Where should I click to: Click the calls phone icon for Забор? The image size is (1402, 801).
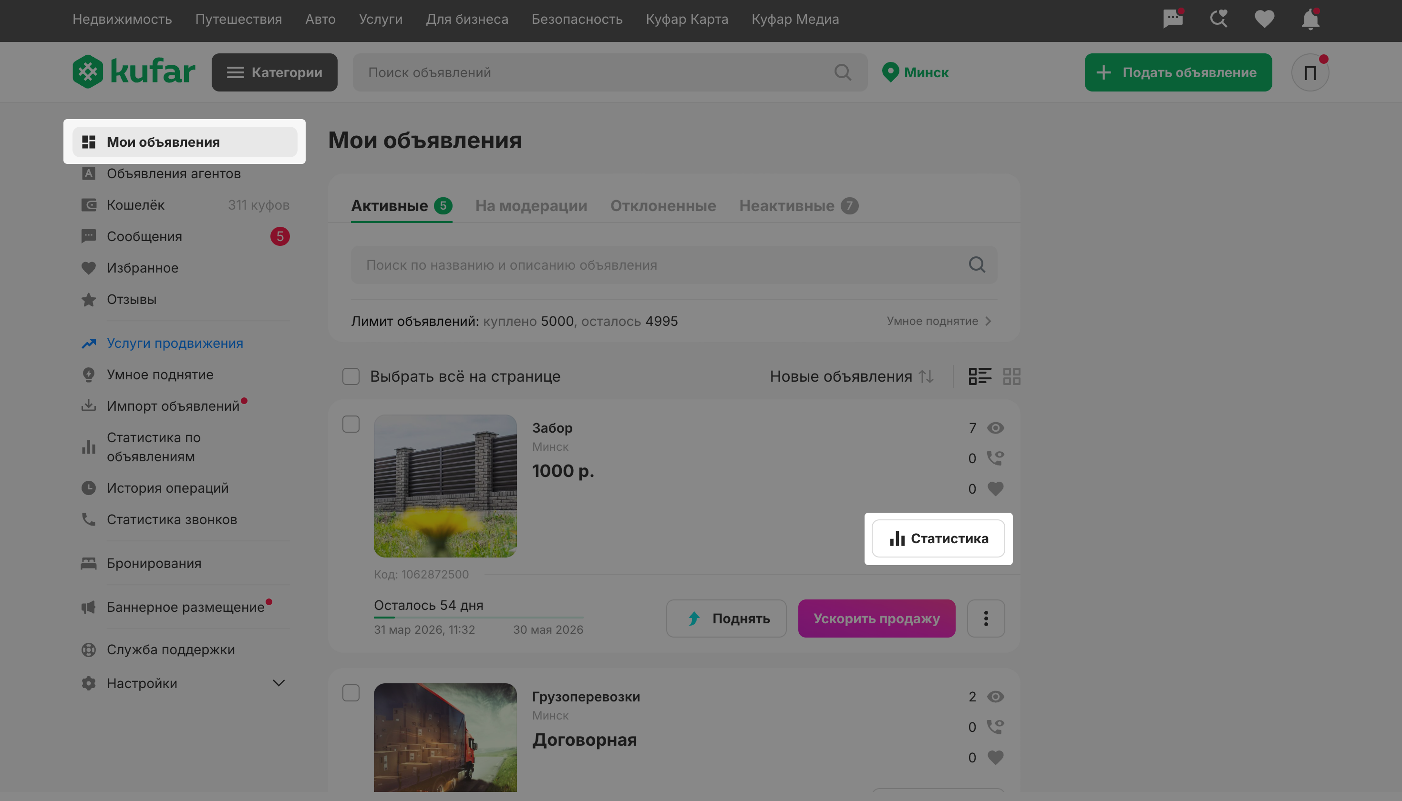[x=995, y=458]
